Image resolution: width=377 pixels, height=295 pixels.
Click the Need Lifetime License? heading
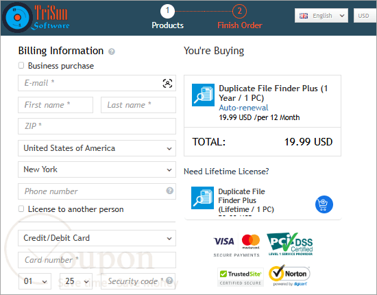pyautogui.click(x=226, y=172)
